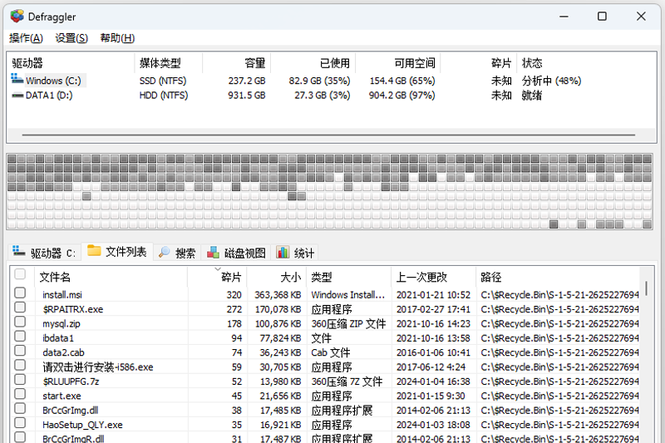Sort file list by 类型 column header
Image resolution: width=665 pixels, height=443 pixels.
[348, 278]
